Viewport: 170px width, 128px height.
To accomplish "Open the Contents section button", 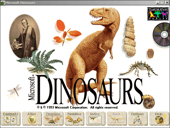I will (10, 118).
